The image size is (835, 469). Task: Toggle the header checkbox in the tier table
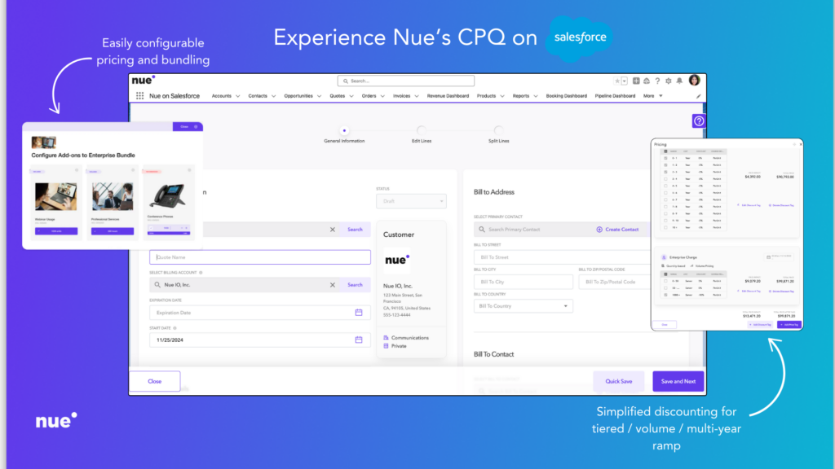pos(665,273)
